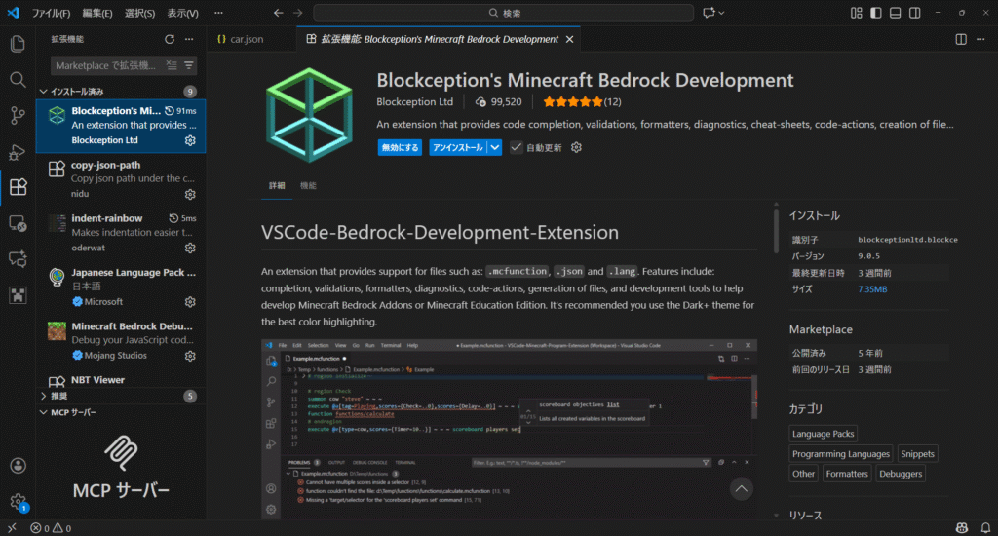The height and width of the screenshot is (536, 998).
Task: Split the editor to the right
Action: 961,39
